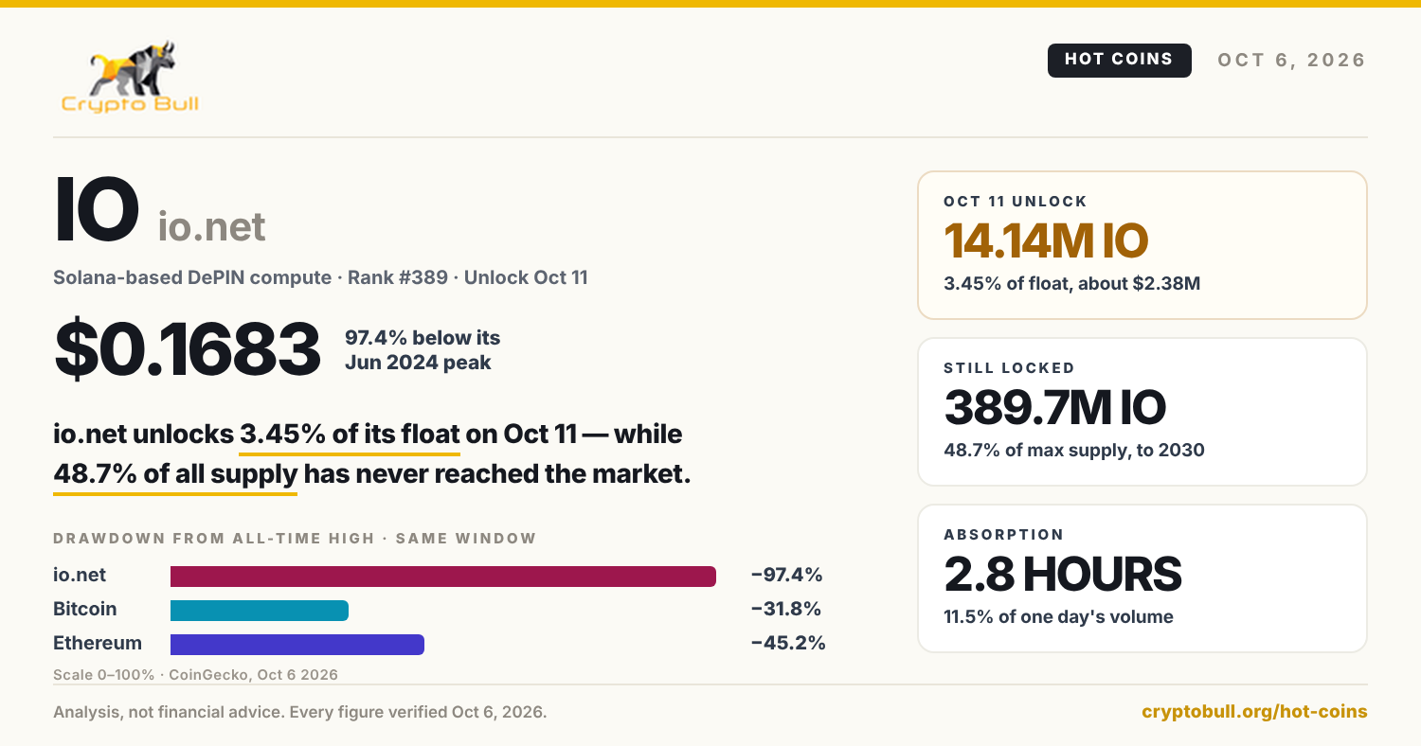Click the 2.8 HOURS absorption figure
Image resolution: width=1421 pixels, height=746 pixels.
[1063, 574]
